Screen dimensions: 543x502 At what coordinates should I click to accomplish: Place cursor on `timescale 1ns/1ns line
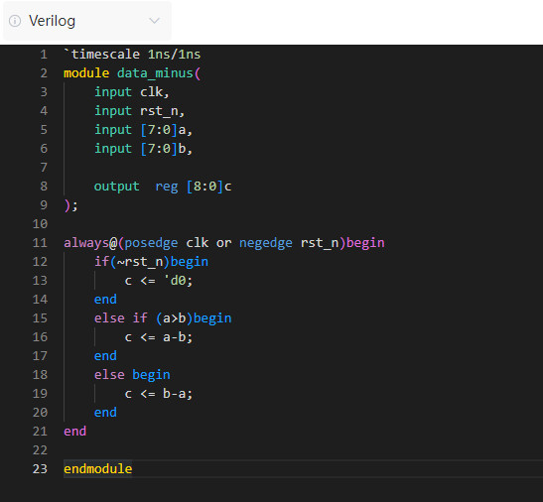(x=132, y=55)
